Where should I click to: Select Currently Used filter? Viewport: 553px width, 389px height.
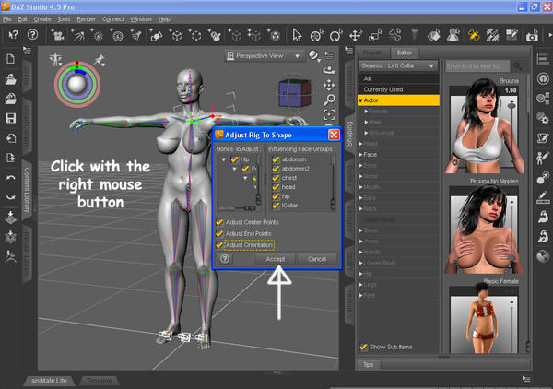[x=398, y=89]
